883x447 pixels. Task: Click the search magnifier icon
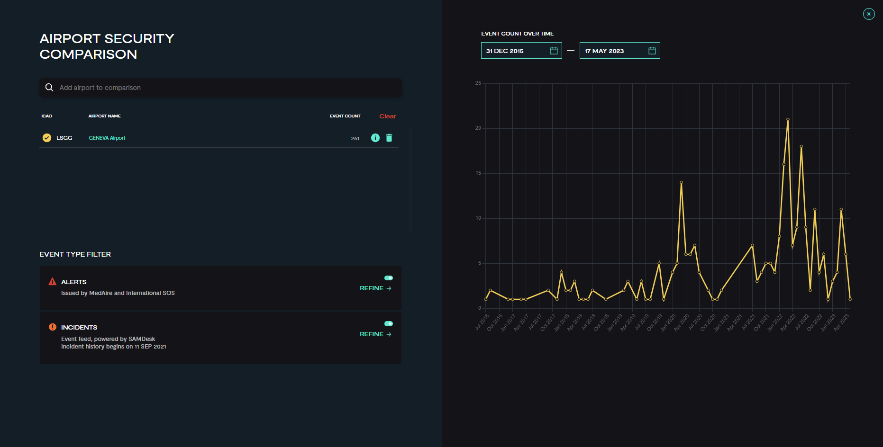pyautogui.click(x=49, y=88)
